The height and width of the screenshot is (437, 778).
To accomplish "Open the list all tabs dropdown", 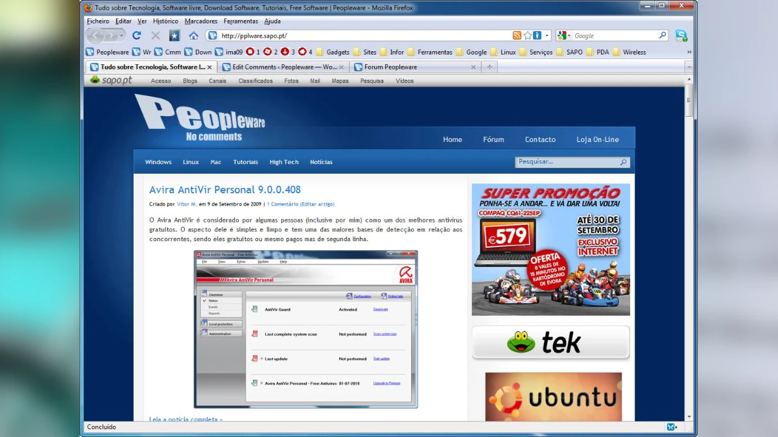I will tap(689, 67).
